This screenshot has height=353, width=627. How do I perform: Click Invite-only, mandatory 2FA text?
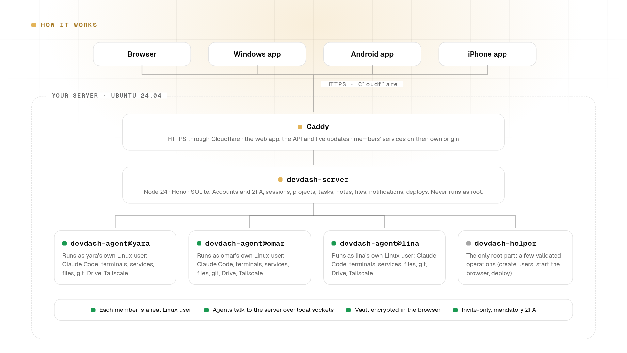pyautogui.click(x=499, y=310)
